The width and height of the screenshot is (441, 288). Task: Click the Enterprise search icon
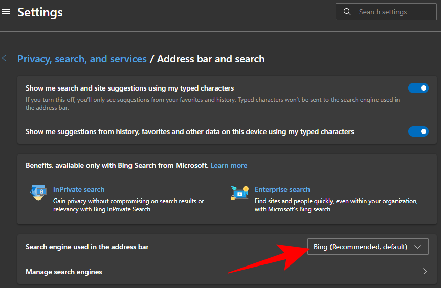240,193
